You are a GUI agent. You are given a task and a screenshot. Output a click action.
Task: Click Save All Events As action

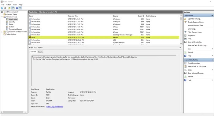tap(195, 42)
